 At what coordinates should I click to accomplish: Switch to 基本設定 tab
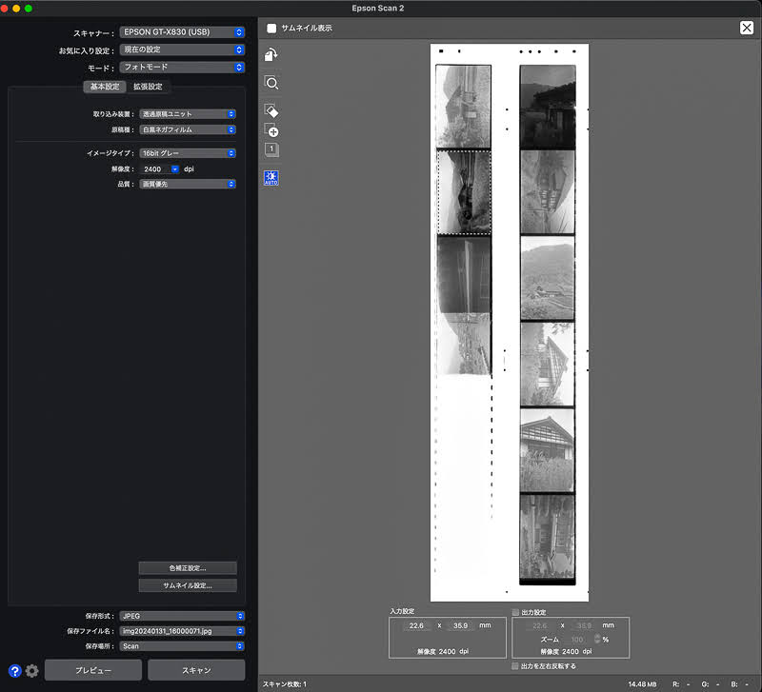pyautogui.click(x=105, y=87)
